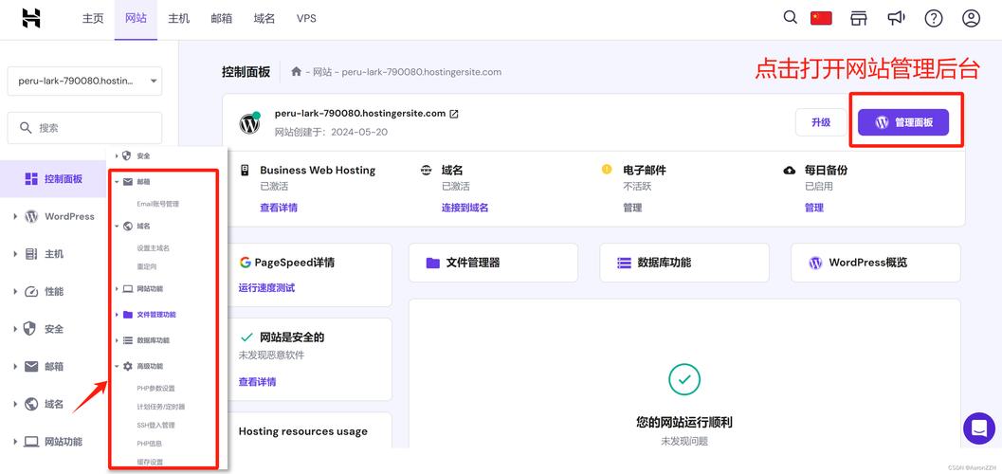The image size is (1002, 474).
Task: Click 管理 under 每日备份
Action: click(814, 208)
